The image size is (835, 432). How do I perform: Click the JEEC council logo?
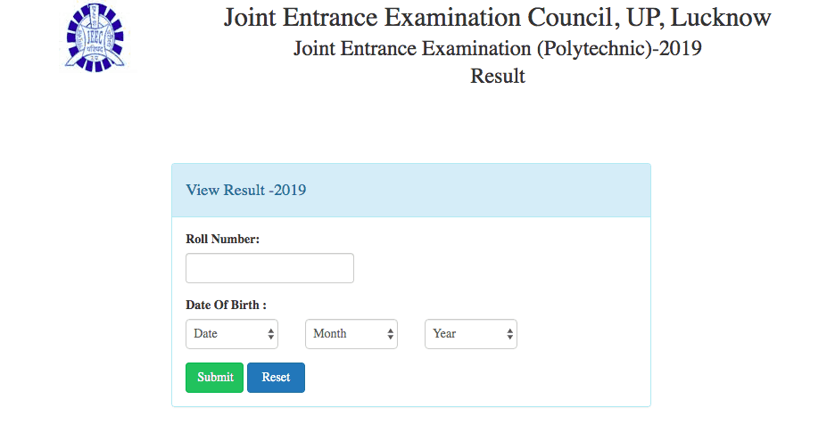tap(96, 38)
